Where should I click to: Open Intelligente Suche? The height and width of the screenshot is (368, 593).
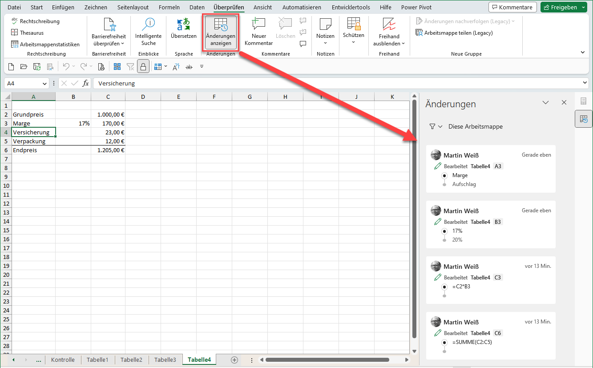(x=149, y=32)
